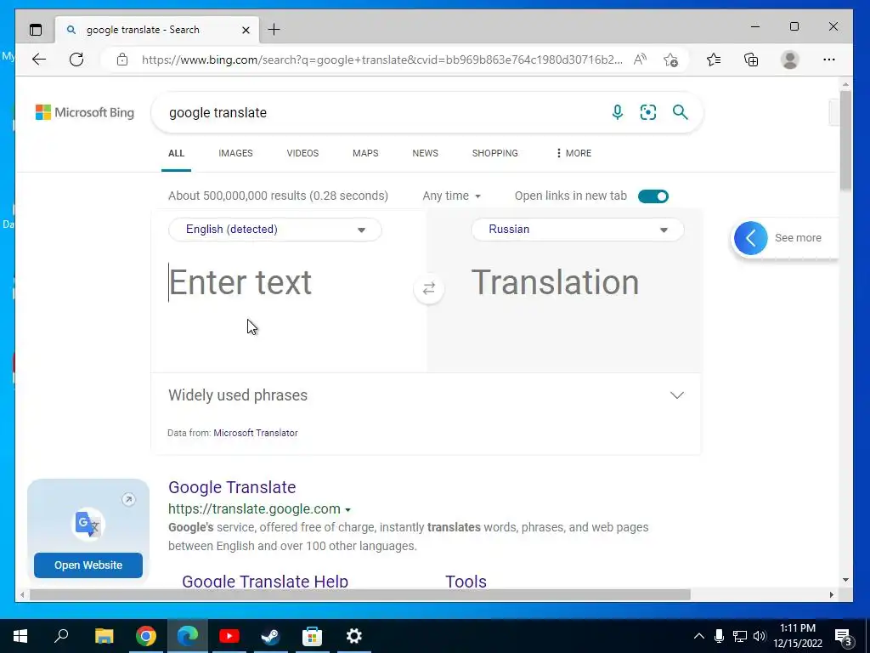Swap languages with the arrows button

[x=429, y=289]
